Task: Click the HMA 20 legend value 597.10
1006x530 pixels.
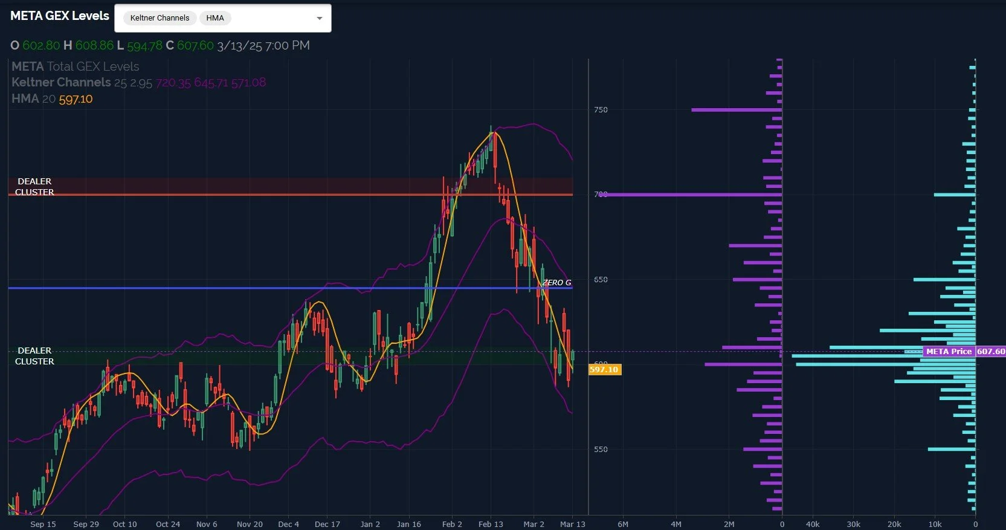Action: (x=76, y=99)
